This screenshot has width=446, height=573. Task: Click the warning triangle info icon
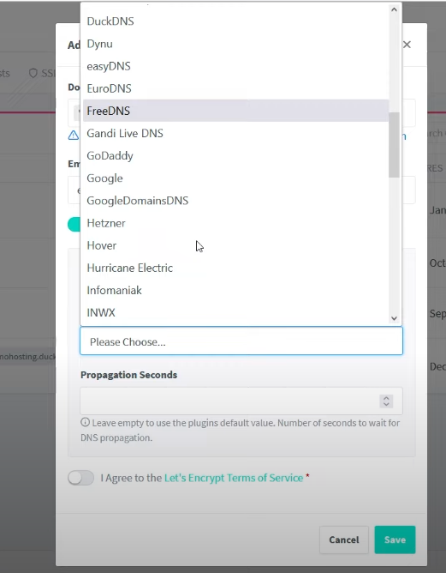point(74,136)
